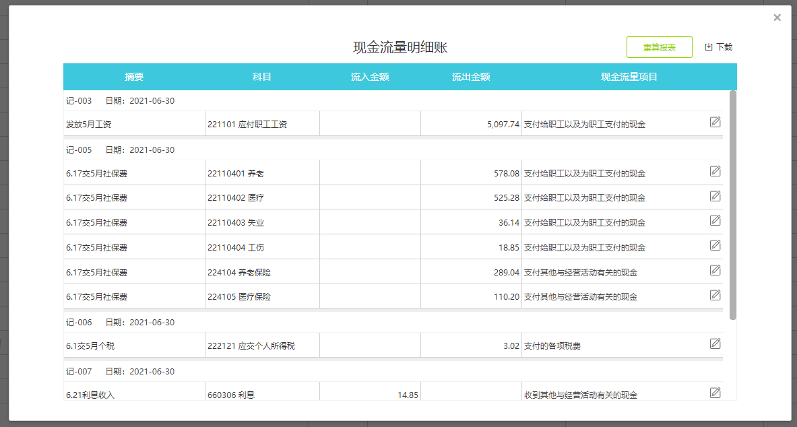Click edit icon for 660306 利息 row
The height and width of the screenshot is (427, 797).
(x=715, y=393)
